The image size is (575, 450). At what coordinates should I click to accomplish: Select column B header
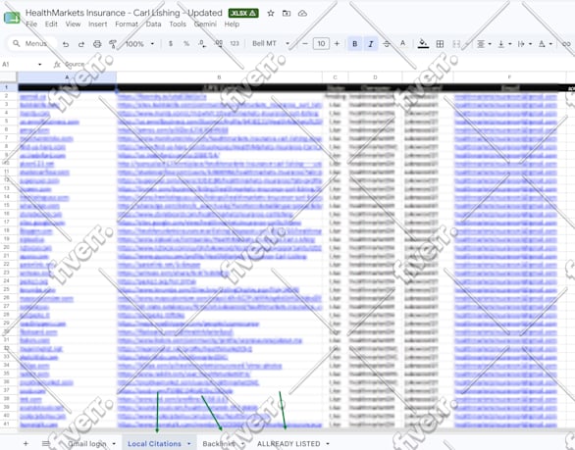coord(219,77)
